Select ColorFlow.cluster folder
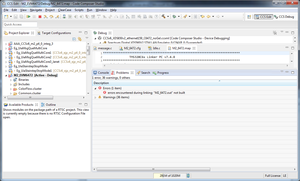This screenshot has height=181, width=300. [x=30, y=89]
